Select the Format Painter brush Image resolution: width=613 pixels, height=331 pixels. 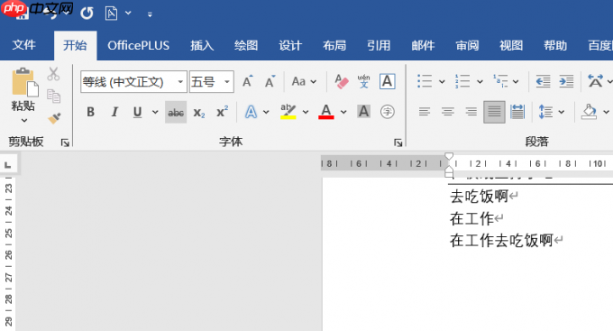tap(54, 118)
